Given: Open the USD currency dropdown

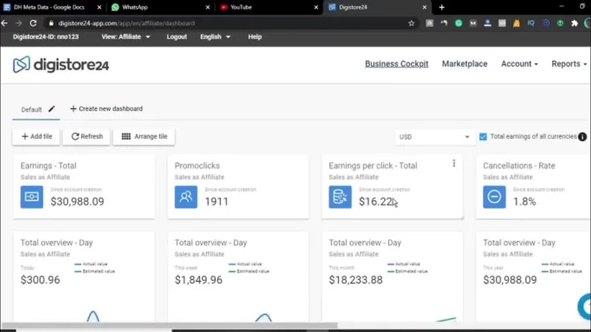Looking at the screenshot, I should [x=435, y=137].
